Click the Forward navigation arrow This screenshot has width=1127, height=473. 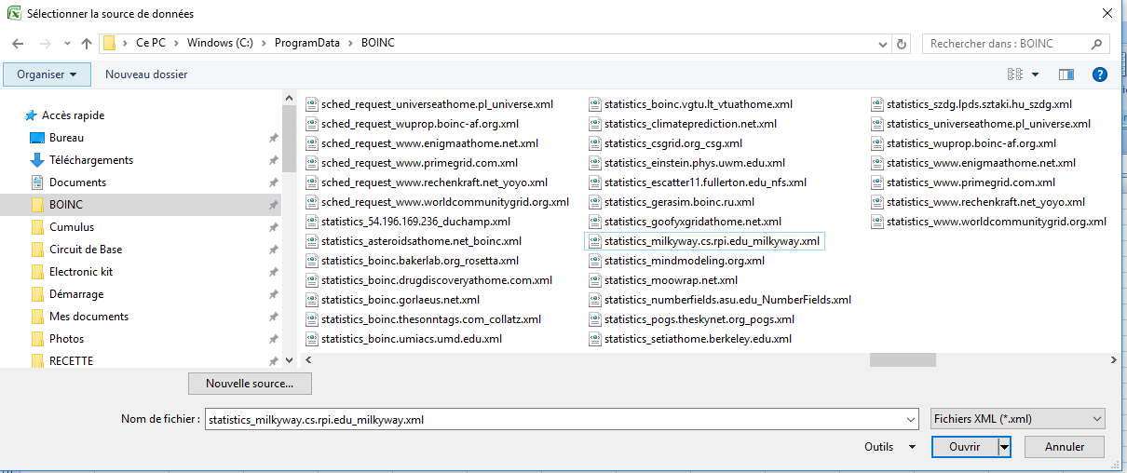45,44
